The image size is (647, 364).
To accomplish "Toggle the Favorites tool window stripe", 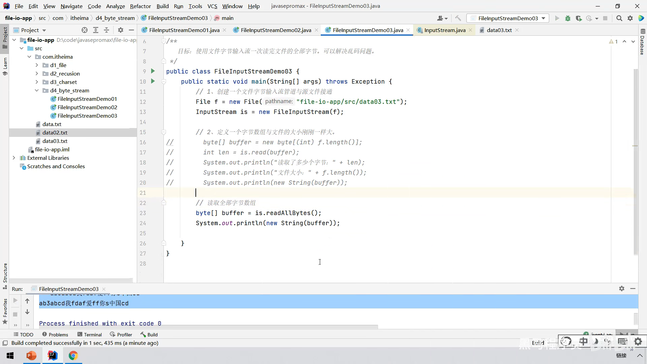I will (5, 308).
